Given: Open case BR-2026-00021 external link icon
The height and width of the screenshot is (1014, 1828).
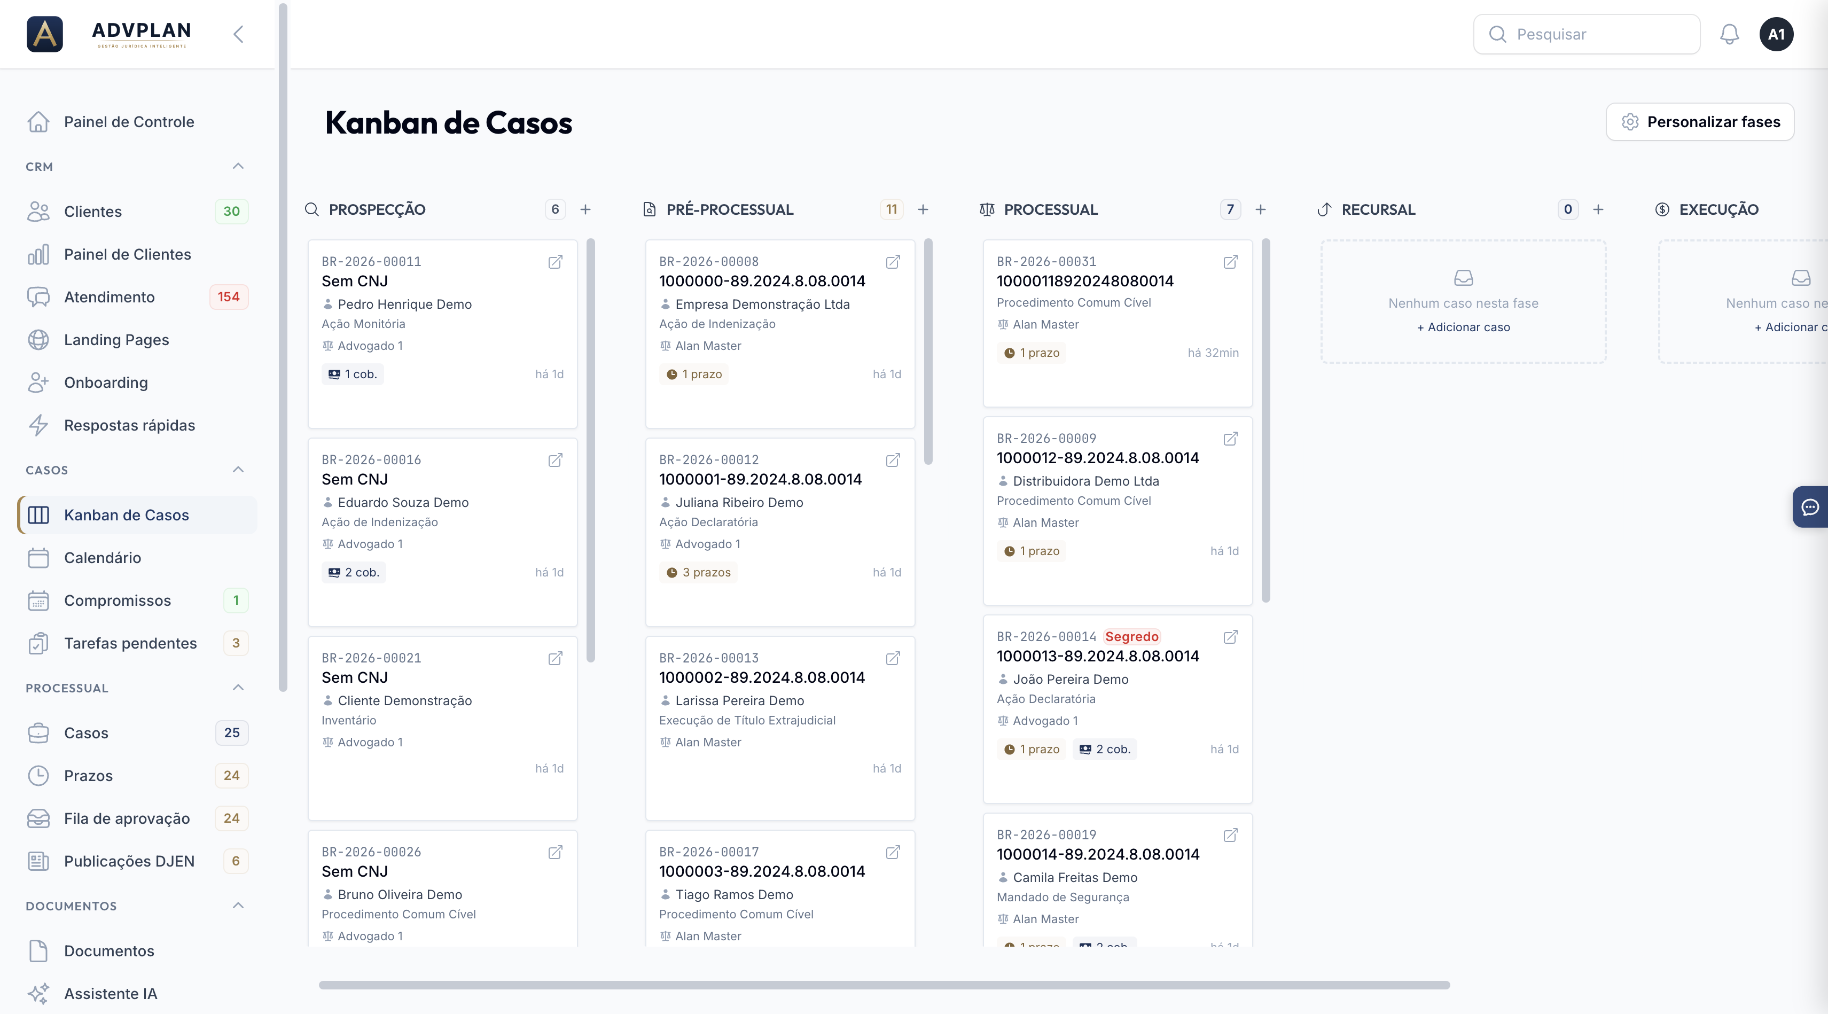Looking at the screenshot, I should tap(556, 658).
